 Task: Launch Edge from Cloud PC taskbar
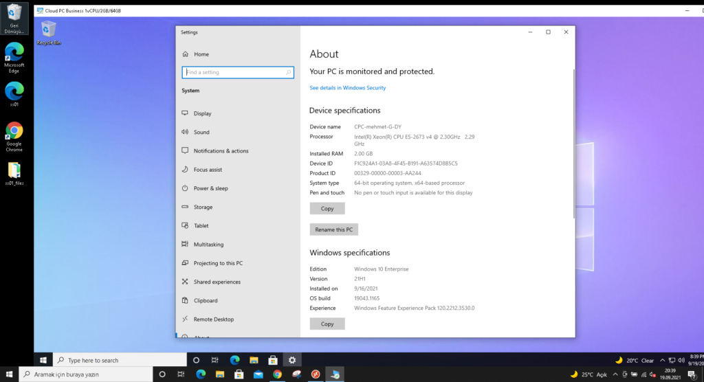click(x=234, y=360)
